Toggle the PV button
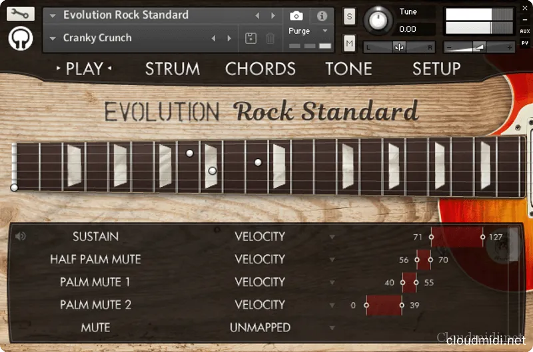This screenshot has height=352, width=533. click(525, 43)
